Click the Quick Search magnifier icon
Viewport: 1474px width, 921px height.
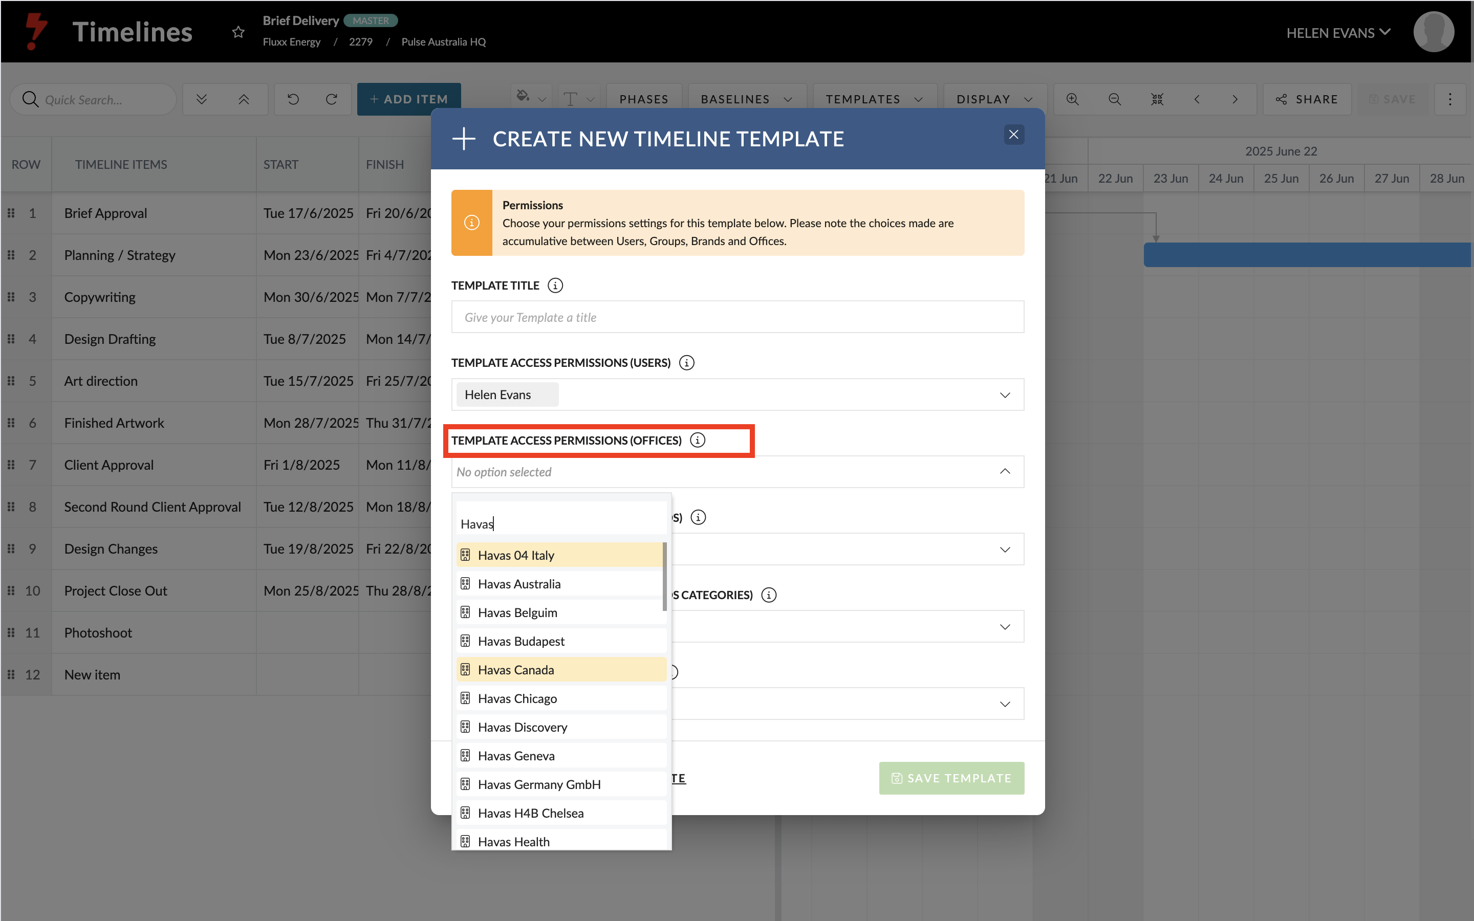(x=30, y=99)
